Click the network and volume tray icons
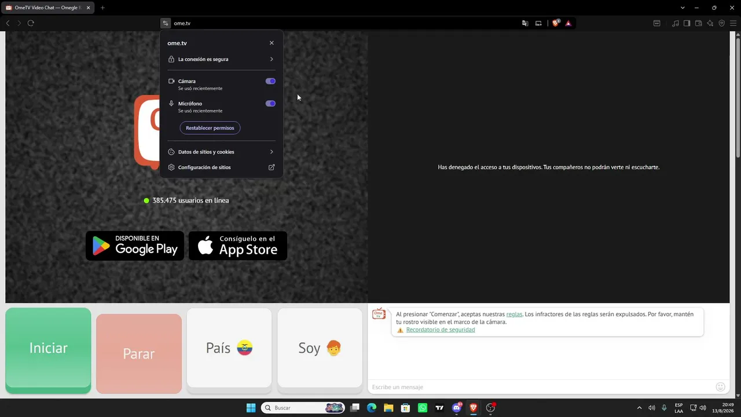Image resolution: width=741 pixels, height=417 pixels. pos(698,408)
